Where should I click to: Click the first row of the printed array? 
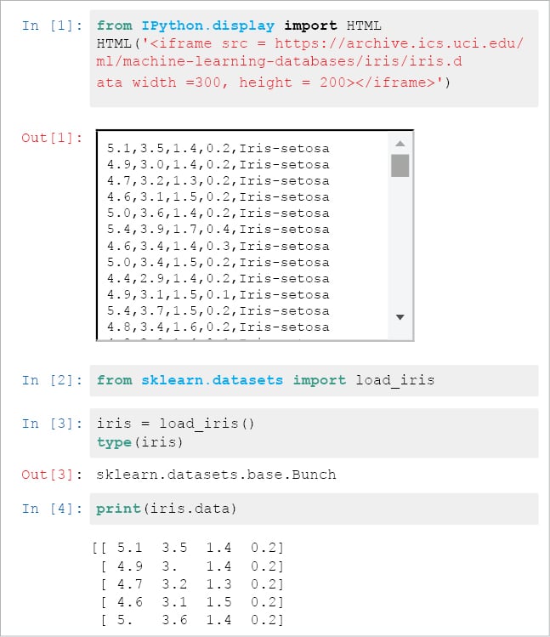tap(187, 548)
